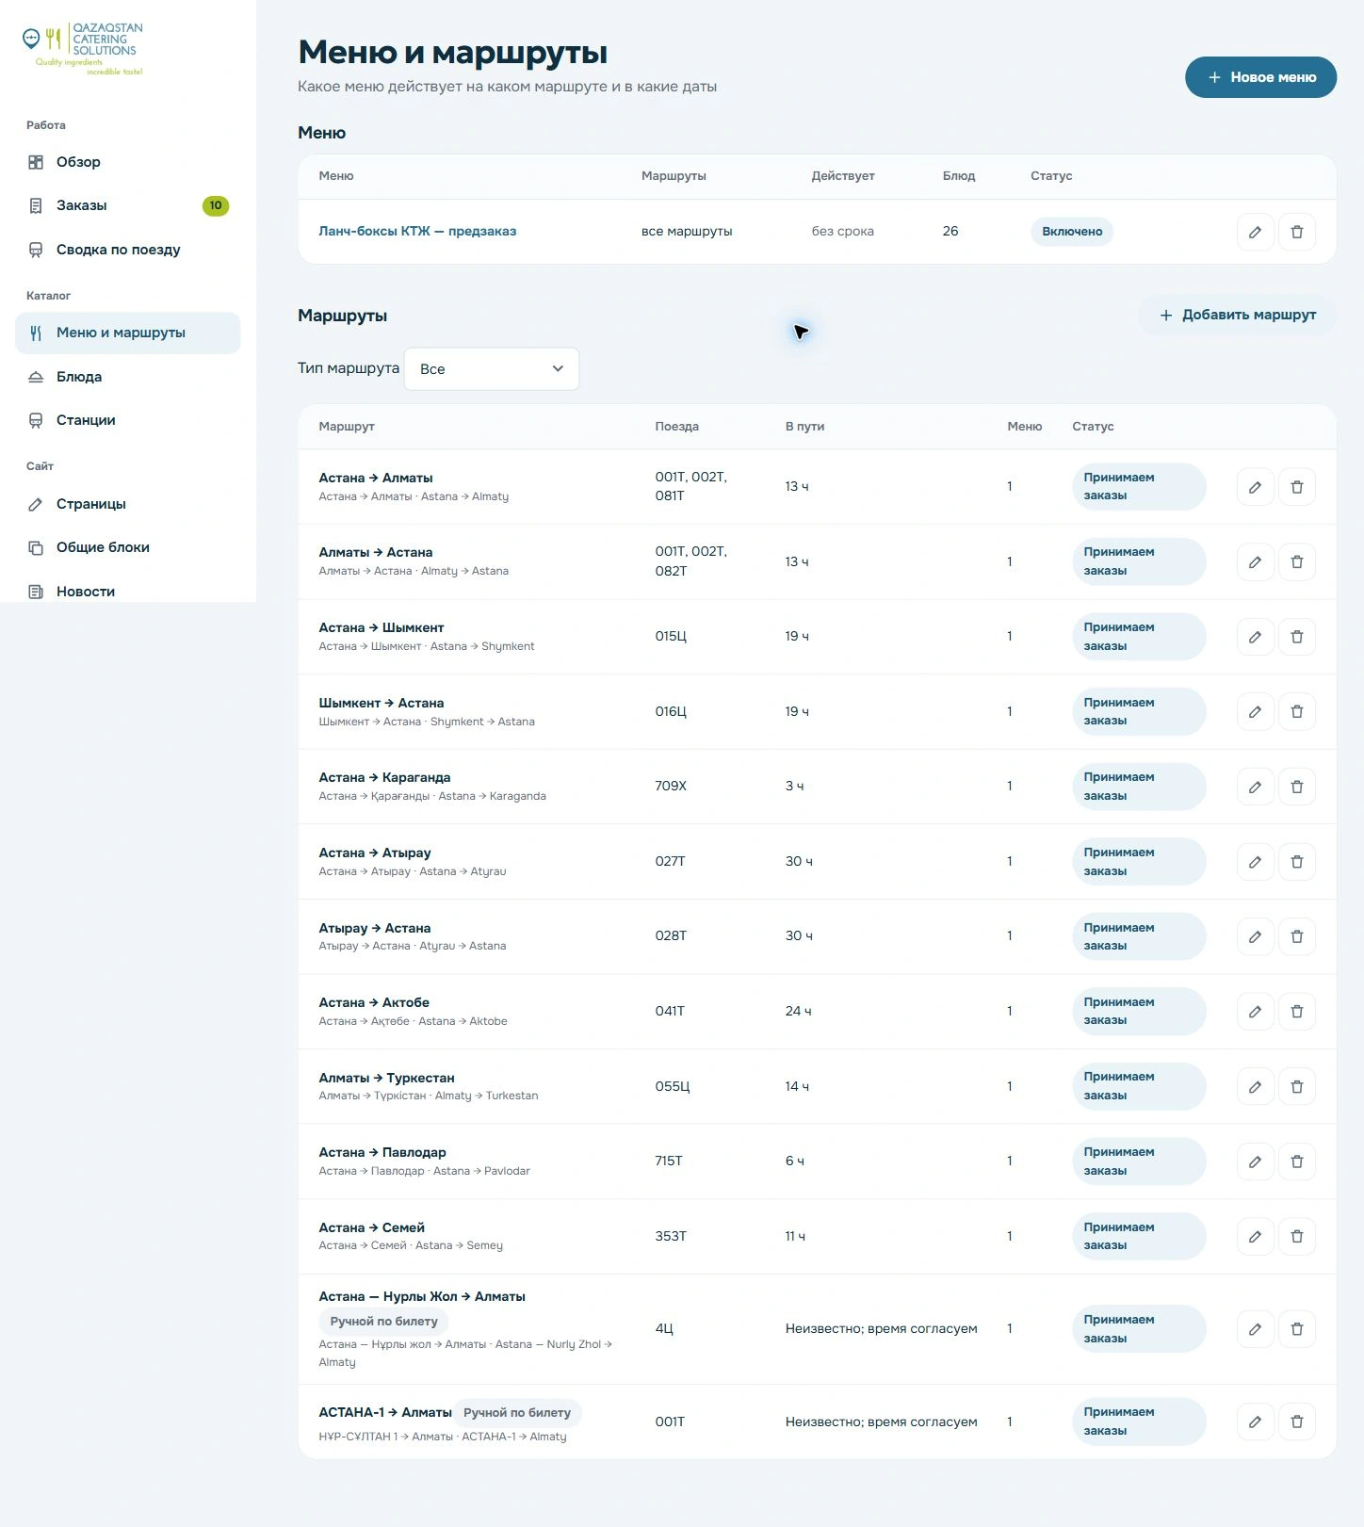Edit the Астана → Алматы route
The height and width of the screenshot is (1527, 1364).
pyautogui.click(x=1255, y=487)
